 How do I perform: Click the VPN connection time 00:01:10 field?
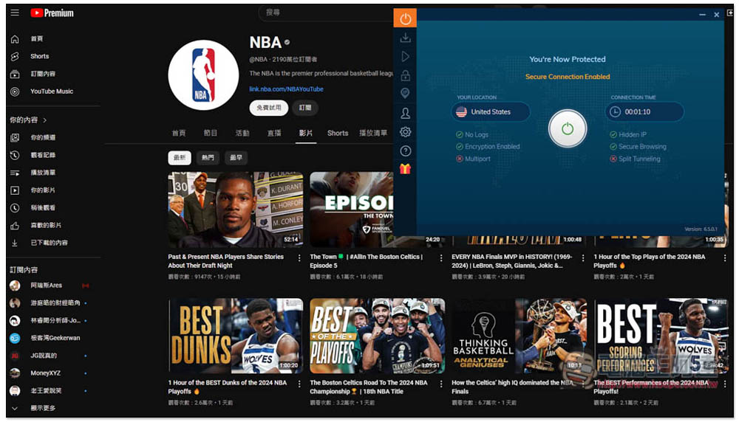click(644, 112)
